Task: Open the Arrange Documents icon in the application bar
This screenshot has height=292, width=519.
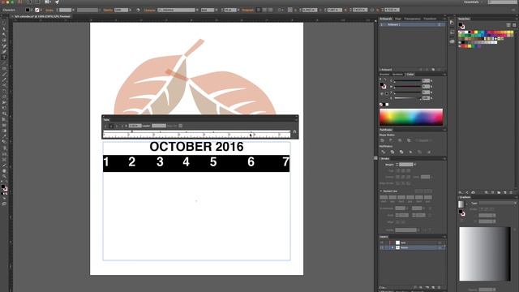Action: pyautogui.click(x=47, y=2)
